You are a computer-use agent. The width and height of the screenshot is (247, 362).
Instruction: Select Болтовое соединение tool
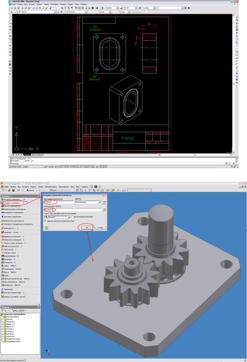tap(11, 217)
